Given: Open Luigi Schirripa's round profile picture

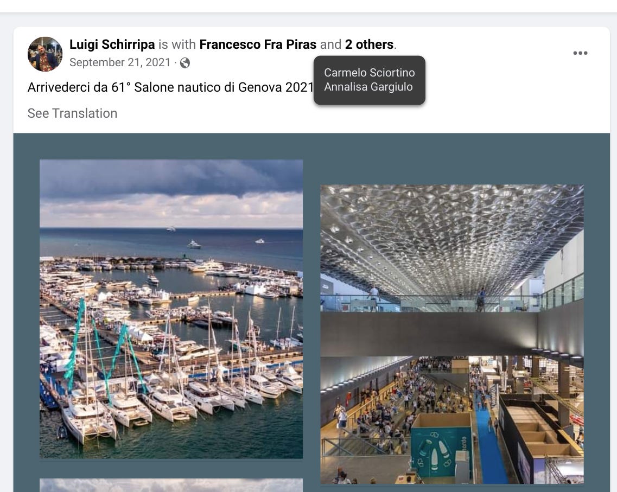Looking at the screenshot, I should (x=45, y=54).
